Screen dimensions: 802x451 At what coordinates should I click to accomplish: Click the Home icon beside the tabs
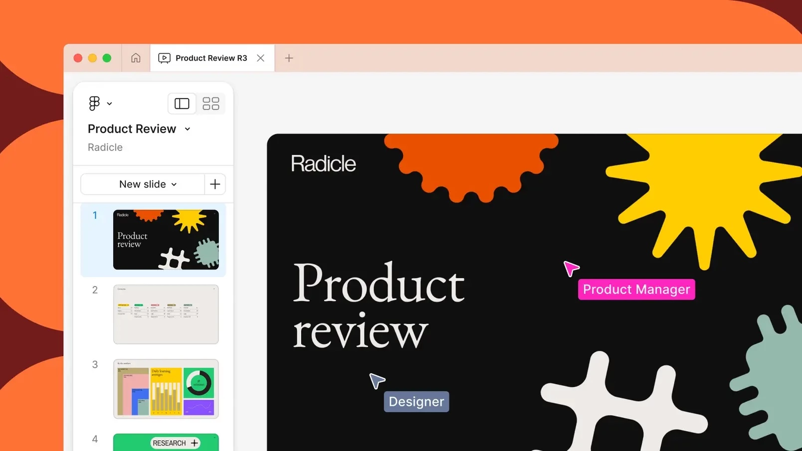click(135, 58)
